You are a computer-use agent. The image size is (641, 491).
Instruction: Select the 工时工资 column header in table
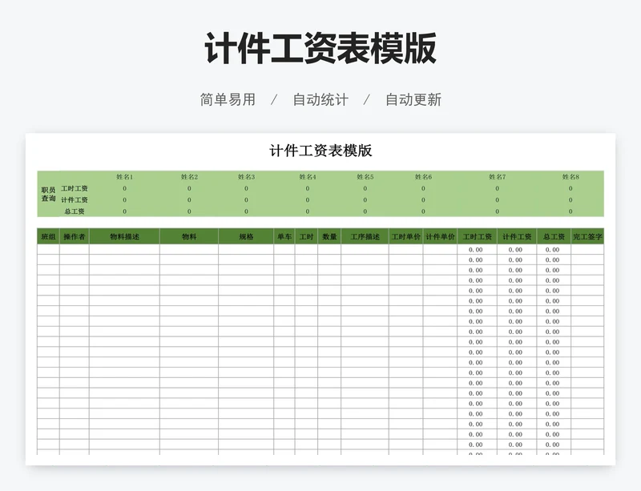pos(477,236)
